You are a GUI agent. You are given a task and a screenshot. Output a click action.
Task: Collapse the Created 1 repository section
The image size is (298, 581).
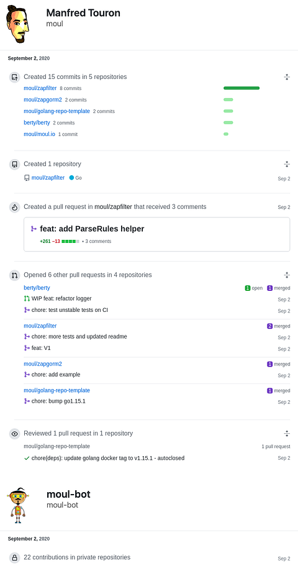[287, 164]
